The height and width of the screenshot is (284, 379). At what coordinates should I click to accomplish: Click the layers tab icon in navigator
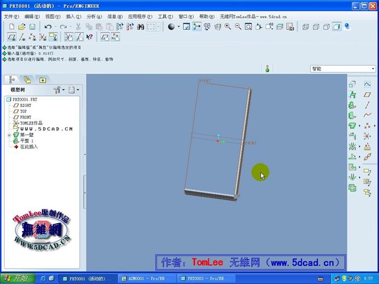click(27, 80)
